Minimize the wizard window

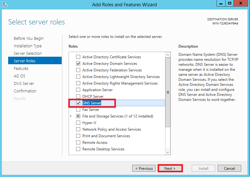tap(221, 3)
